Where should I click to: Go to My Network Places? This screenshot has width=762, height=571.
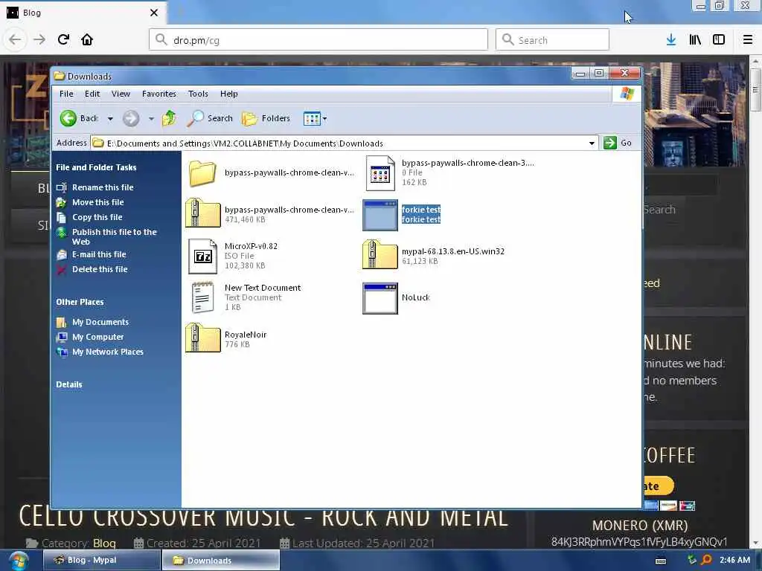tap(107, 352)
